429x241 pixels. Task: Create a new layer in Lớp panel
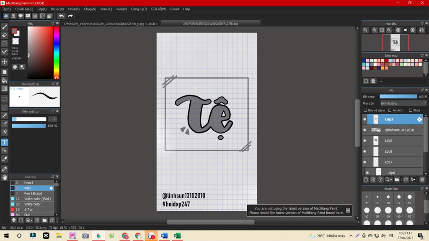(x=366, y=179)
